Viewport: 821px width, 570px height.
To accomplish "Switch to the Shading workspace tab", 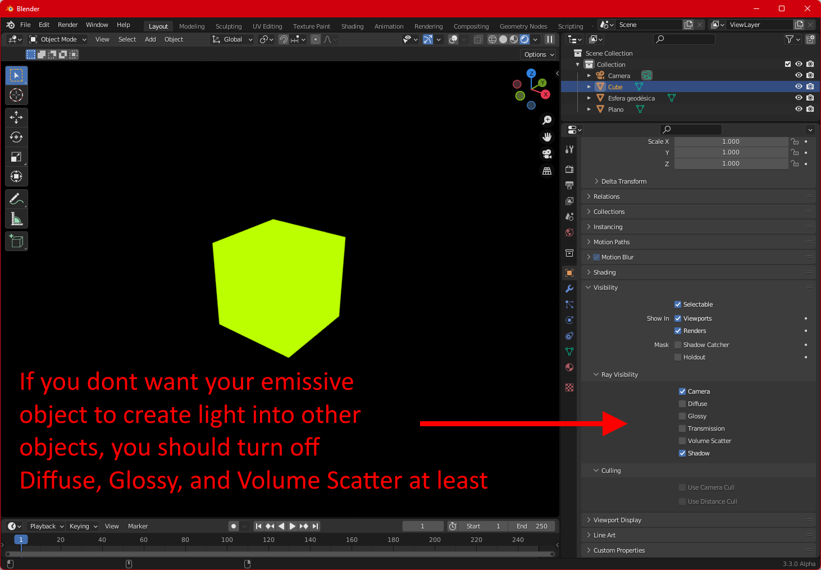I will (x=352, y=26).
